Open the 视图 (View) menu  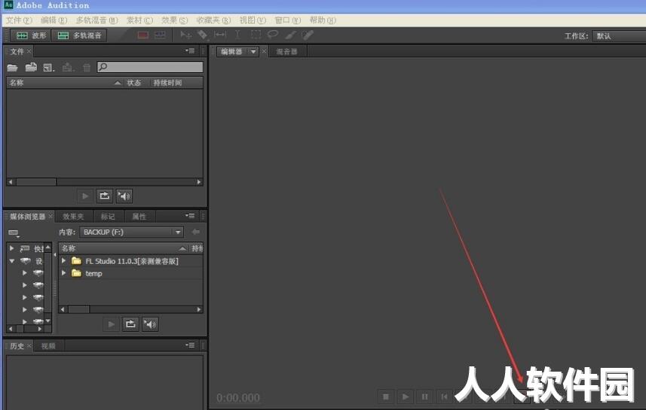coord(253,20)
